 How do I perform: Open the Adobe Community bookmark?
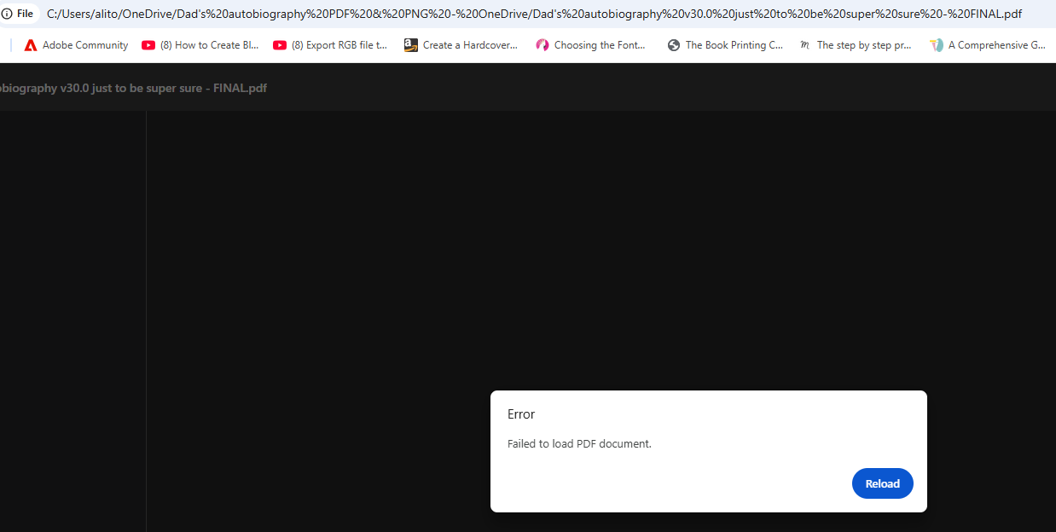[84, 44]
